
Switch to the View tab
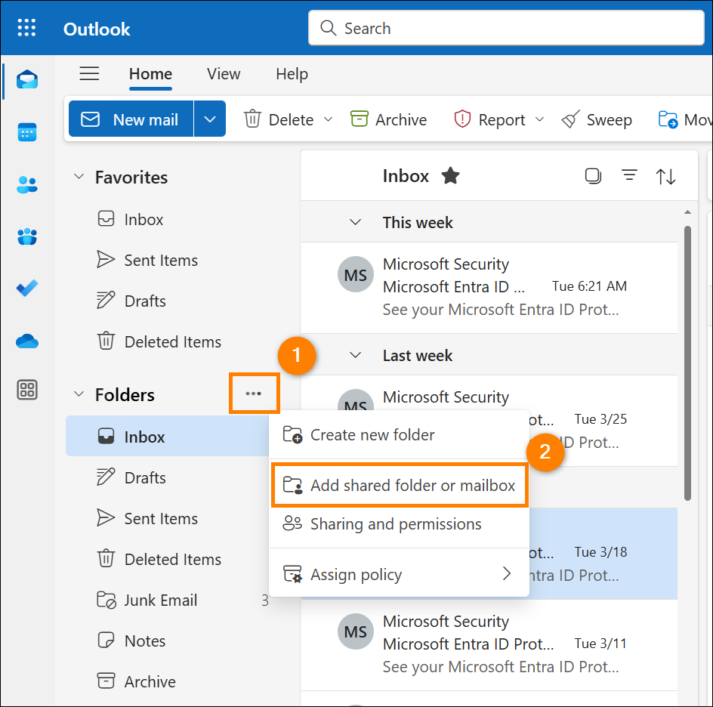coord(224,74)
